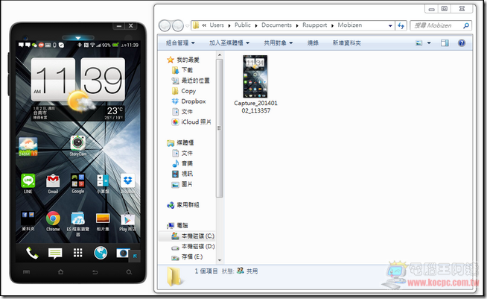Click the sidebar scrollbar down arrow
The height and width of the screenshot is (299, 487).
[x=220, y=260]
